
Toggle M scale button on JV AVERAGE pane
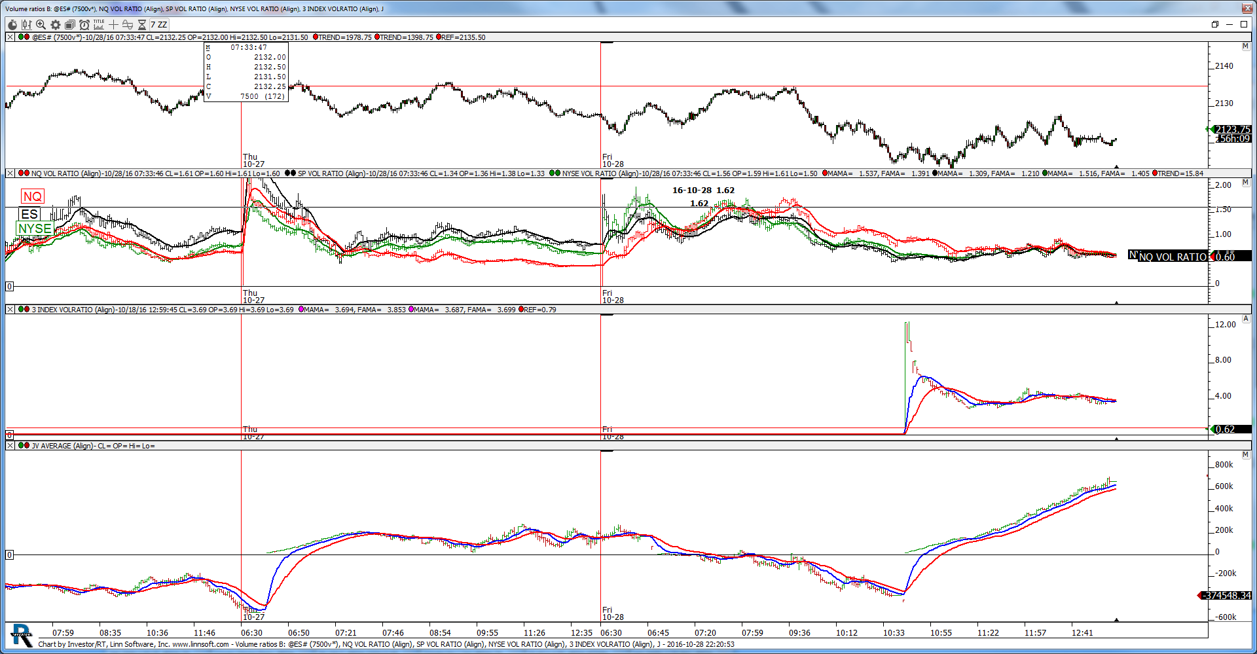[x=1245, y=455]
